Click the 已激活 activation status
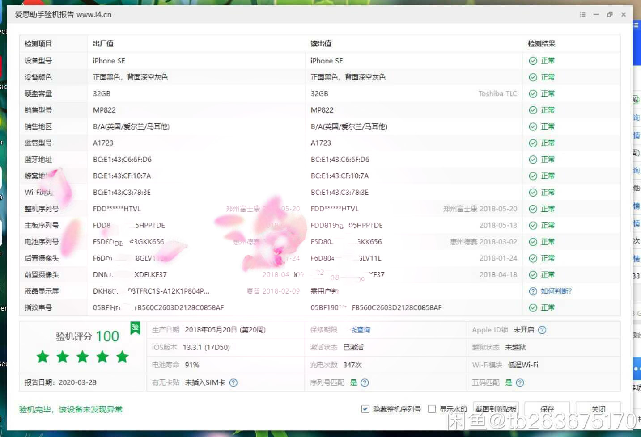Screen dimensions: 641x437 [x=353, y=347]
